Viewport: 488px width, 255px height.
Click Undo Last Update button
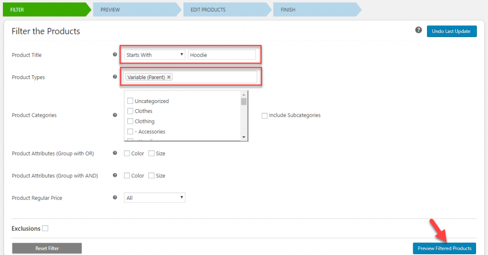(x=452, y=31)
